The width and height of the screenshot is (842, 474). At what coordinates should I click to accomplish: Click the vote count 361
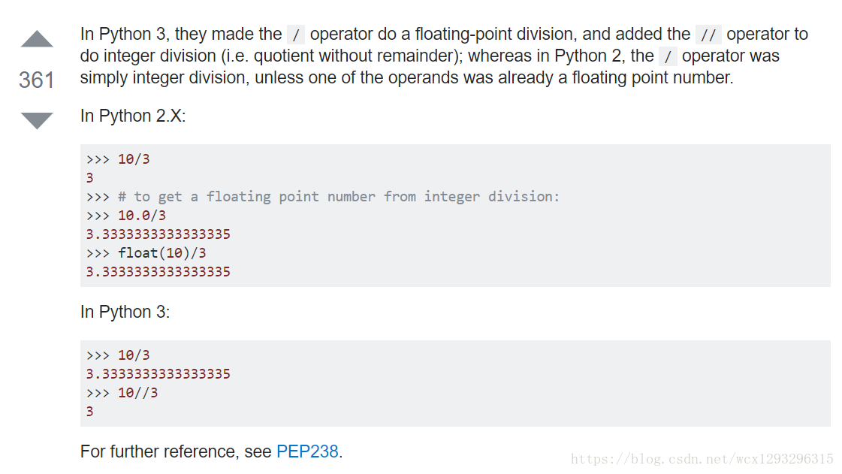[37, 80]
